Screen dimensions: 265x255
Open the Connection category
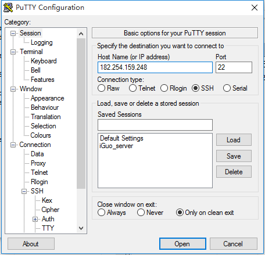35,145
